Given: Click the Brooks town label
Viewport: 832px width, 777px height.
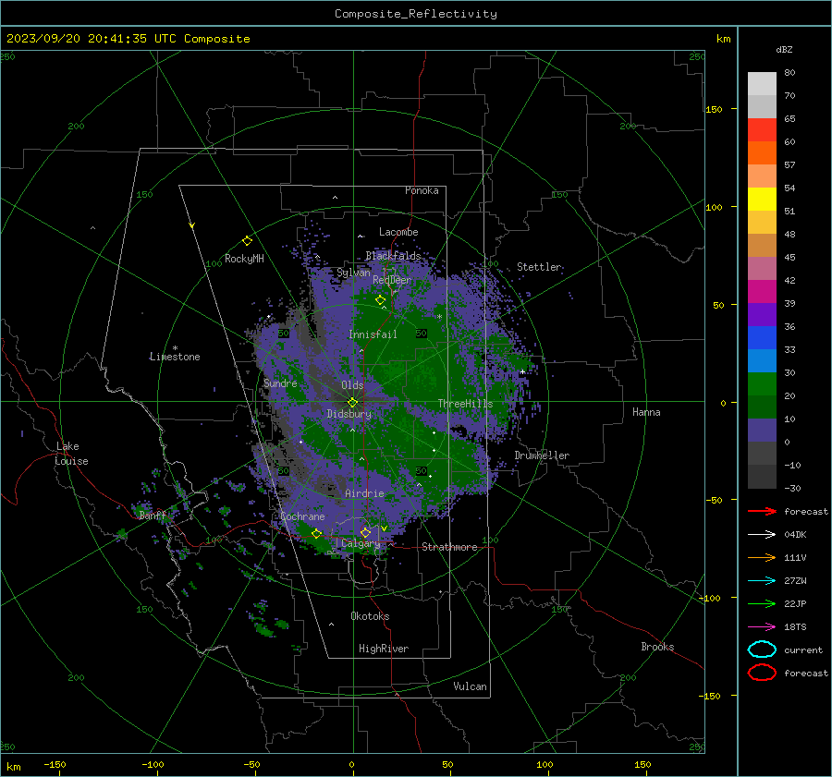Looking at the screenshot, I should coord(657,647).
